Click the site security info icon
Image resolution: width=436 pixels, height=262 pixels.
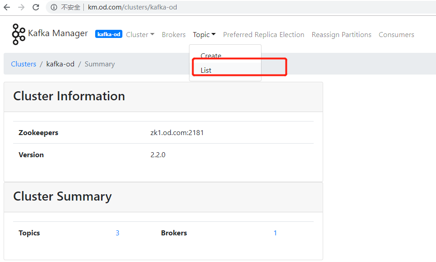point(53,7)
